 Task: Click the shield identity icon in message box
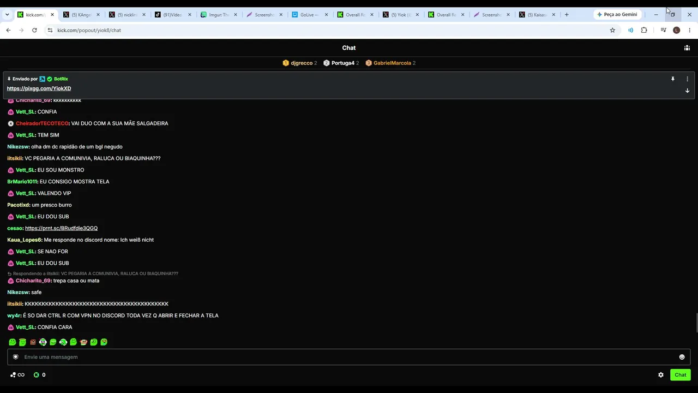(x=16, y=356)
